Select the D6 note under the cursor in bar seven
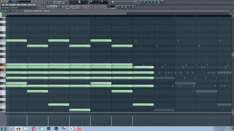234x131 pixels. [x=143, y=67]
